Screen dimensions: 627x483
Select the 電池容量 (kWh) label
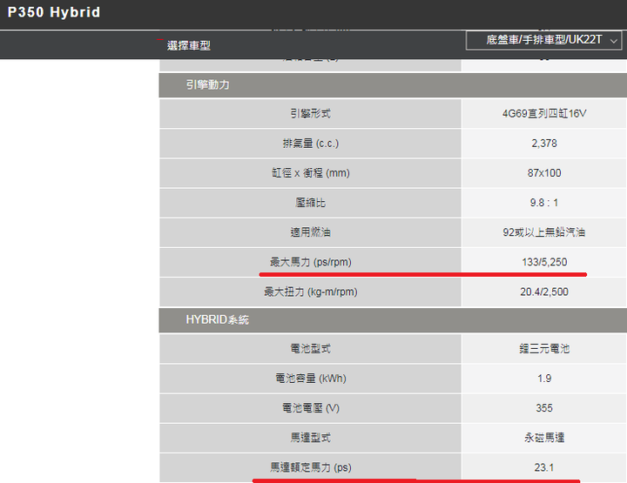point(310,379)
